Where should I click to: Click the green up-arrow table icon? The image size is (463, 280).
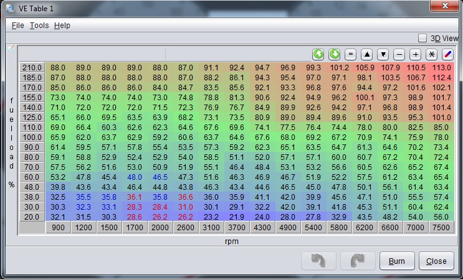tap(318, 54)
